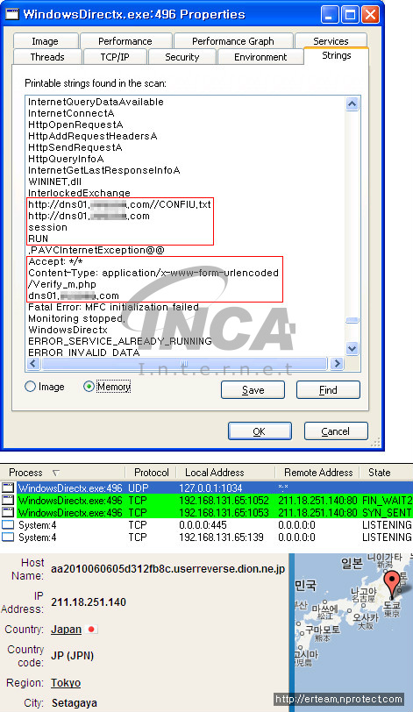Screen dimensions: 413x712
Task: Click the Japan country link
Action: 67,630
